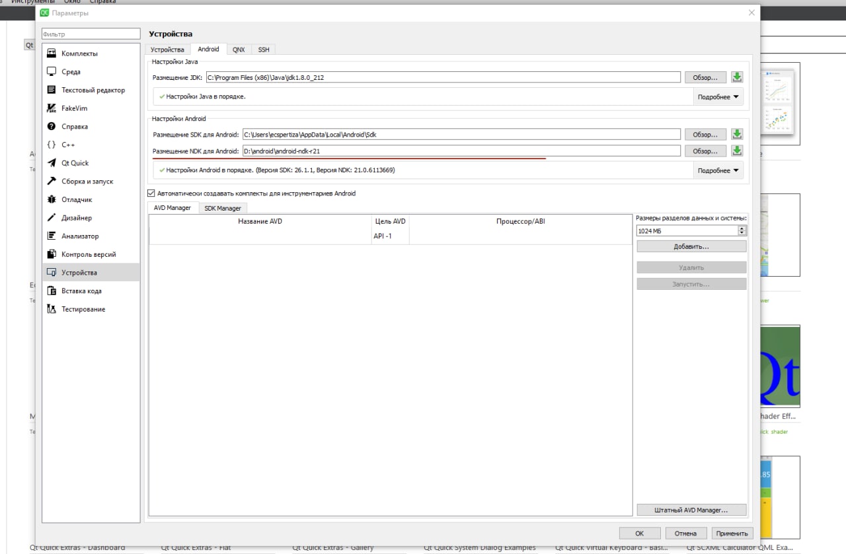The image size is (846, 554).
Task: Select the Среда monitor icon
Action: tap(52, 72)
